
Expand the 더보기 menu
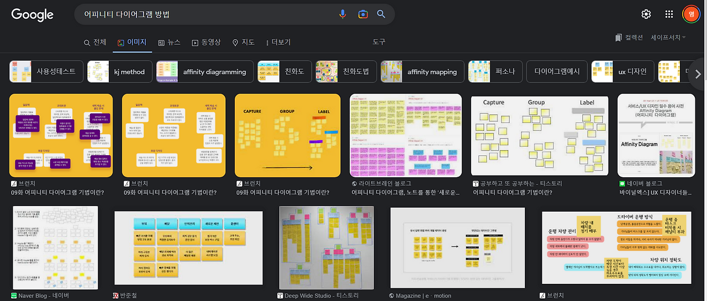click(x=278, y=43)
